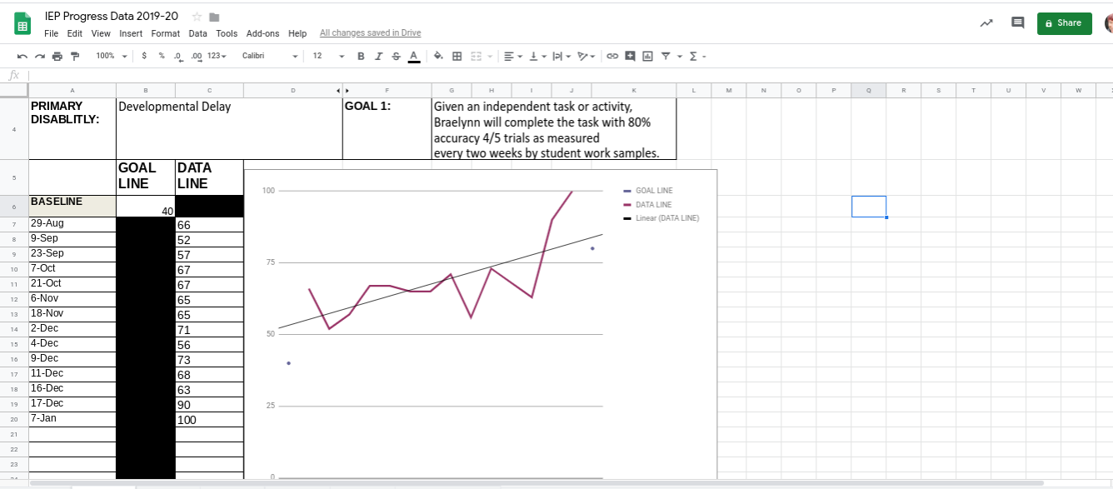Open the font size 12 dropdown

(x=328, y=56)
